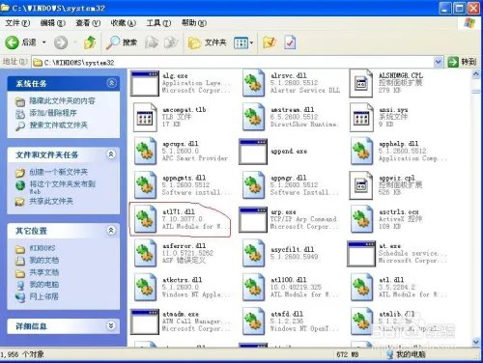Select the apphelp.dll file icon
The height and width of the screenshot is (363, 483).
[x=361, y=152]
